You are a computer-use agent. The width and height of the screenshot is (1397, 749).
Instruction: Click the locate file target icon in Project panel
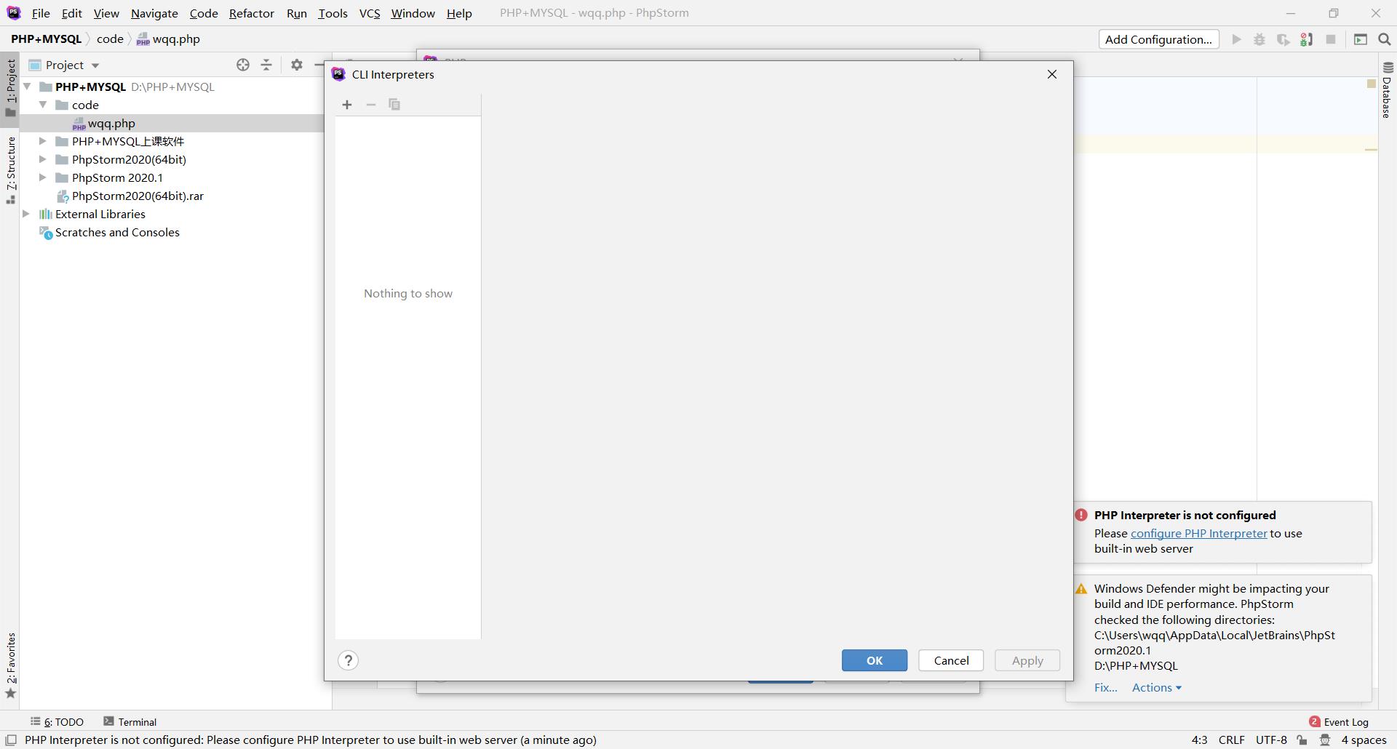(x=243, y=65)
